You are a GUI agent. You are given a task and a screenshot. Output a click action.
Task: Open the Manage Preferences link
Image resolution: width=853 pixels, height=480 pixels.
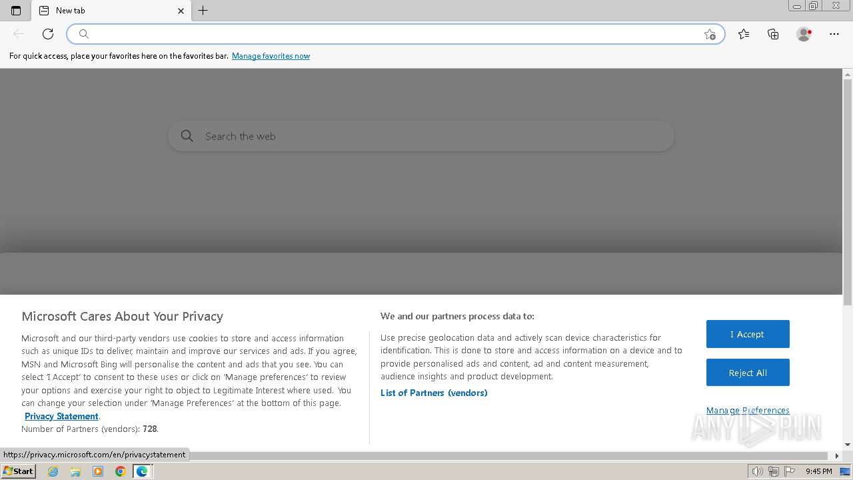click(748, 410)
